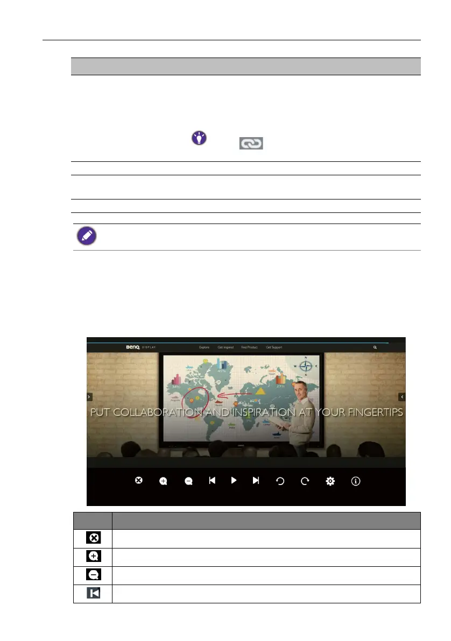
Task: Open the Explore menu item
Action: click(204, 347)
